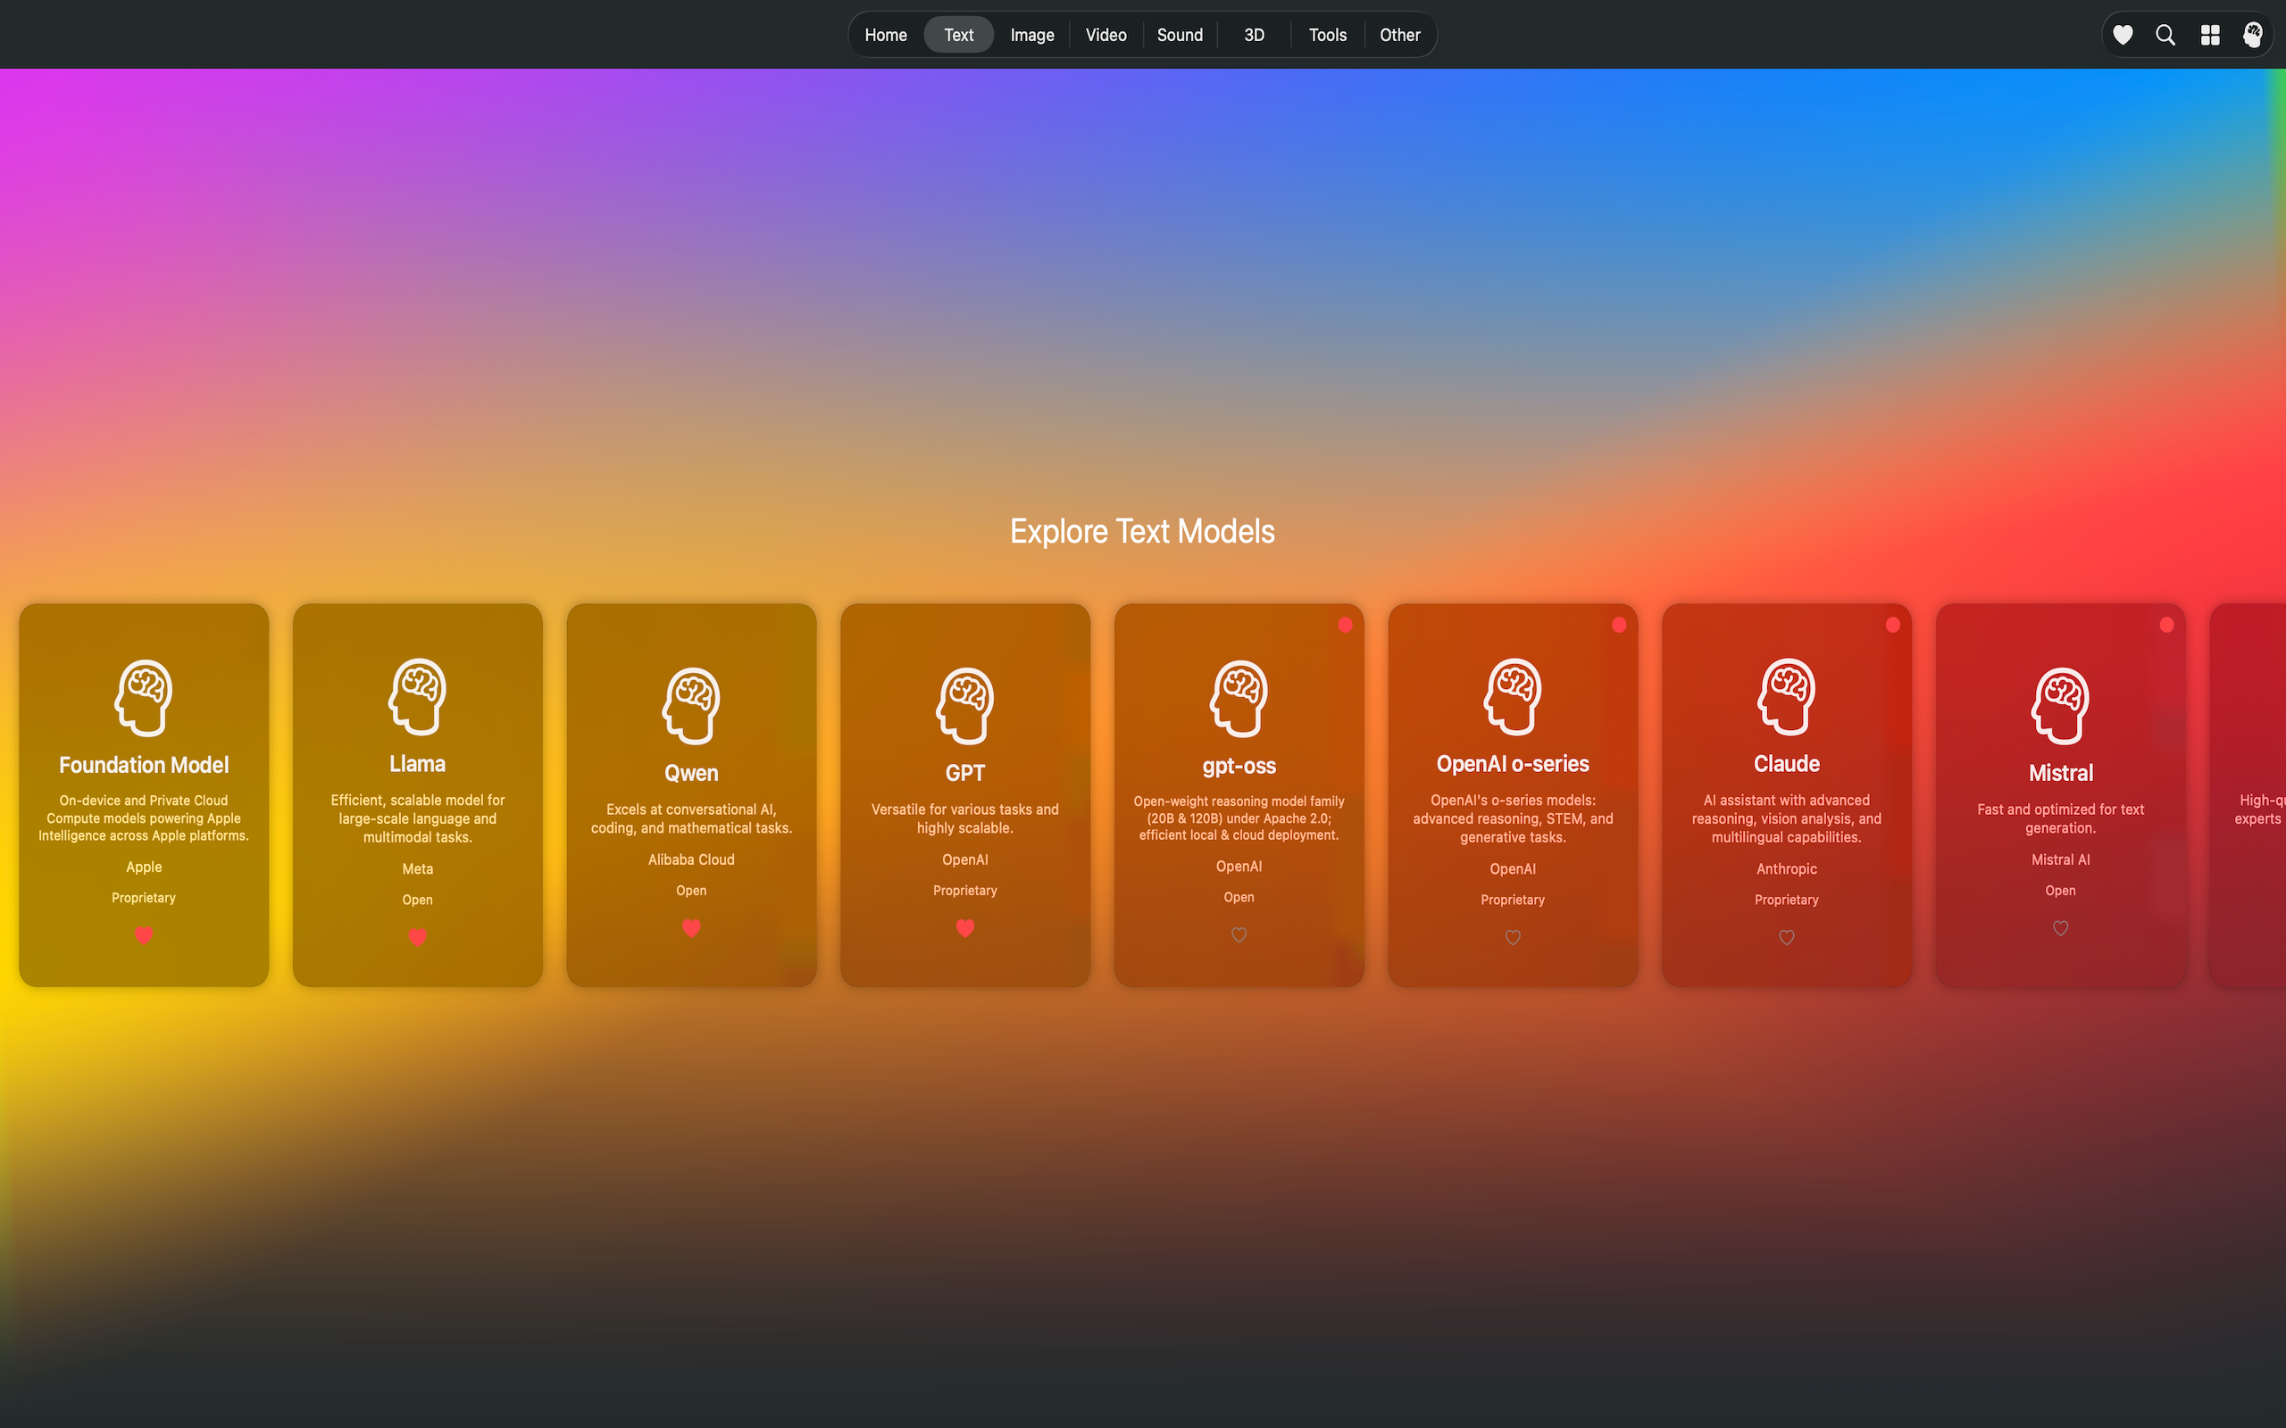Open the Llama card title
The height and width of the screenshot is (1428, 2286).
[x=418, y=764]
